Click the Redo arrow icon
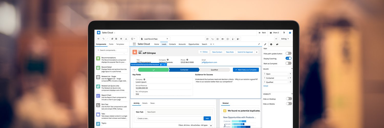 [x=107, y=39]
